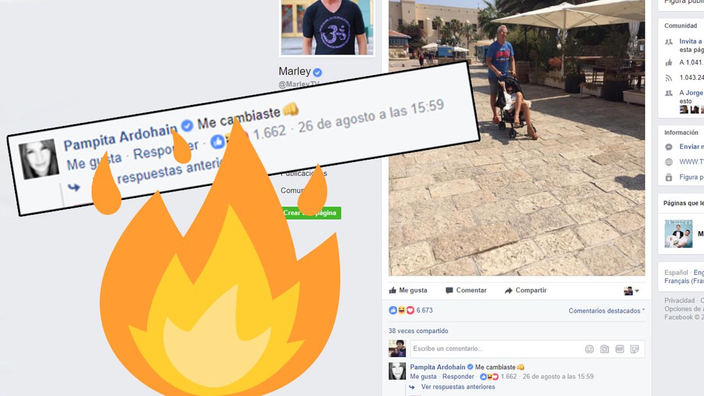
Task: Open the 38 veces compartido link
Action: (x=418, y=331)
